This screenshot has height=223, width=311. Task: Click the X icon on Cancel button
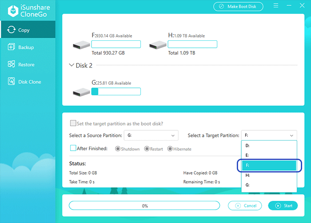[x=238, y=206]
